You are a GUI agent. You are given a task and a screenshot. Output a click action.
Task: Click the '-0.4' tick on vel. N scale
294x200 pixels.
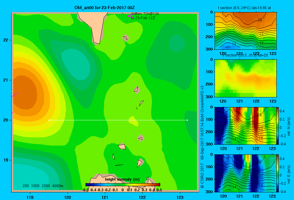click(x=283, y=144)
